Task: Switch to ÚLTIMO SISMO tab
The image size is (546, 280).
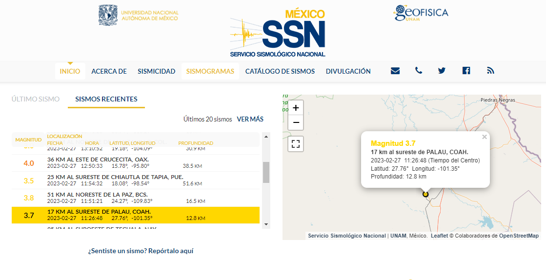Action: coord(36,99)
